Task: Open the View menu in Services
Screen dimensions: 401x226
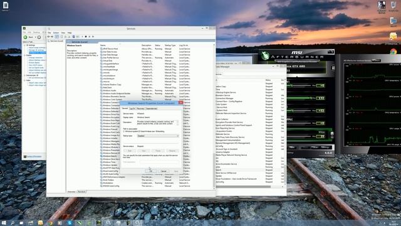Action: click(x=63, y=33)
